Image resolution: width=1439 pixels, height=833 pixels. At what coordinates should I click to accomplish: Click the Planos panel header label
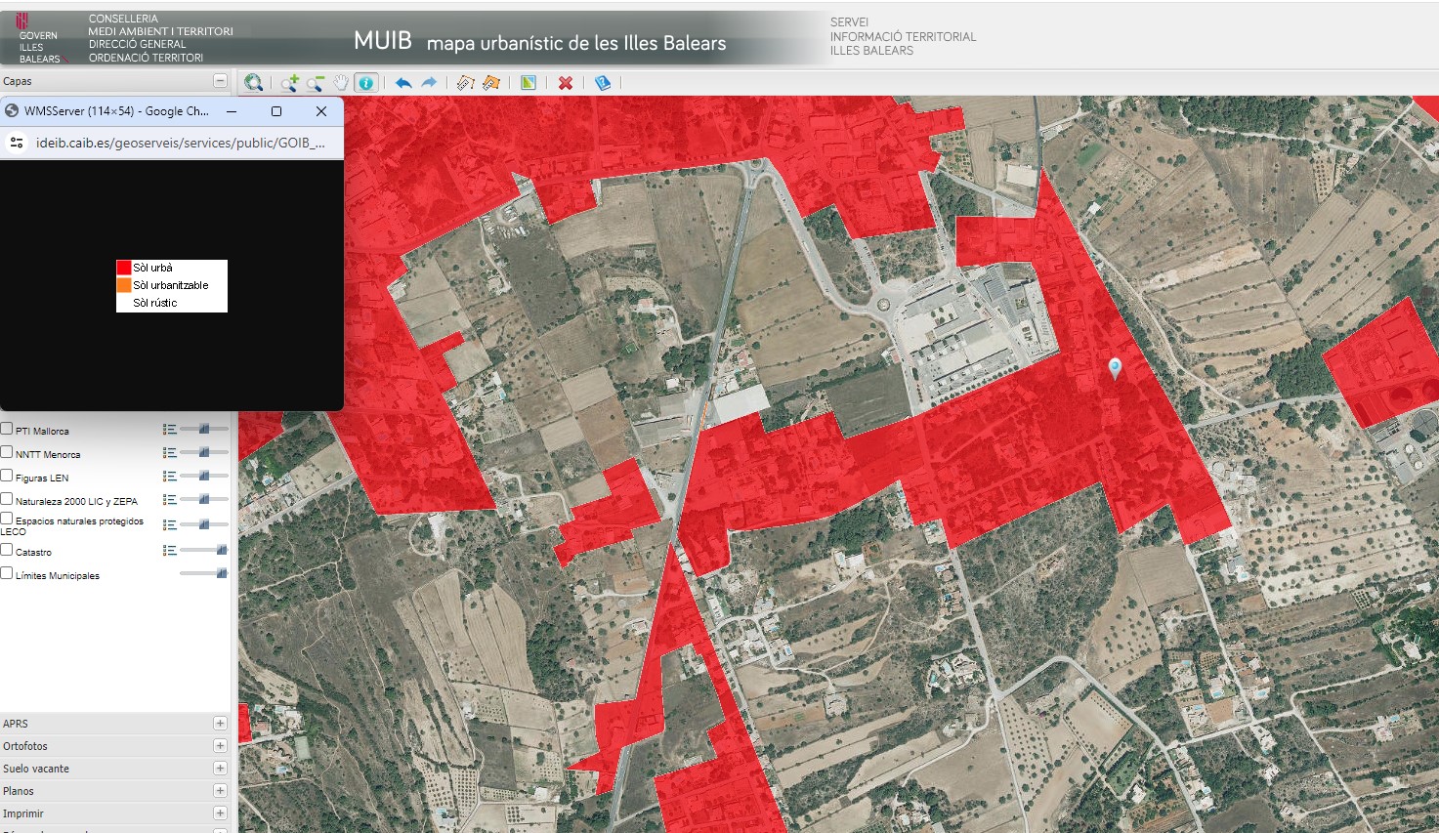coord(19,791)
